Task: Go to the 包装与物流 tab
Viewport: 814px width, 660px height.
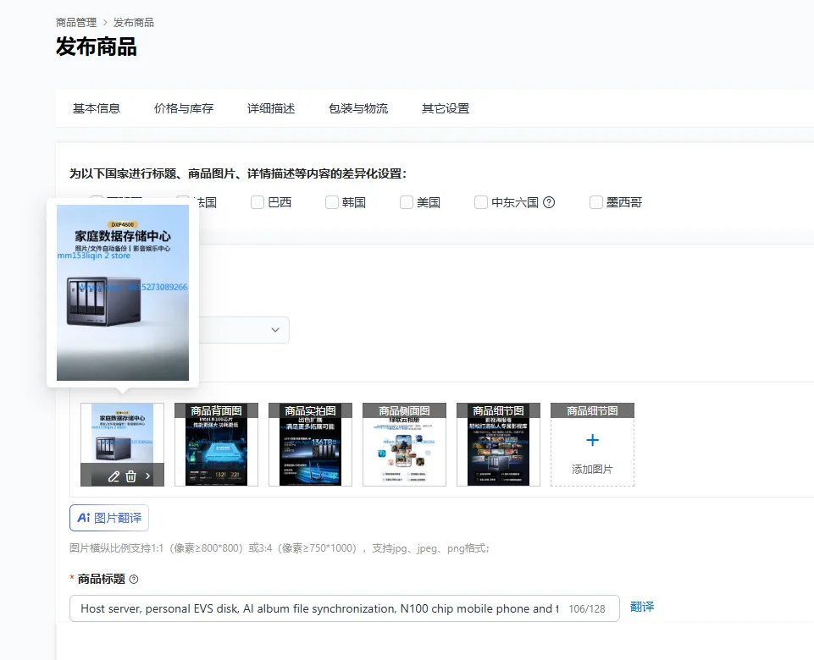Action: pyautogui.click(x=358, y=108)
